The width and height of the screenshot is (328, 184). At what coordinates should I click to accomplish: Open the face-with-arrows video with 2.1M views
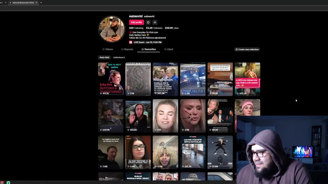pyautogui.click(x=193, y=116)
